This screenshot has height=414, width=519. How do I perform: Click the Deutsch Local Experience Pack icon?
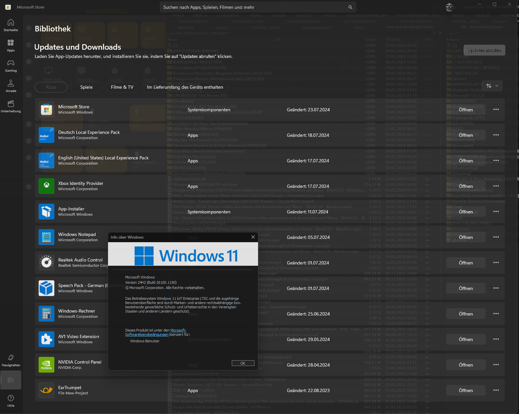(46, 135)
